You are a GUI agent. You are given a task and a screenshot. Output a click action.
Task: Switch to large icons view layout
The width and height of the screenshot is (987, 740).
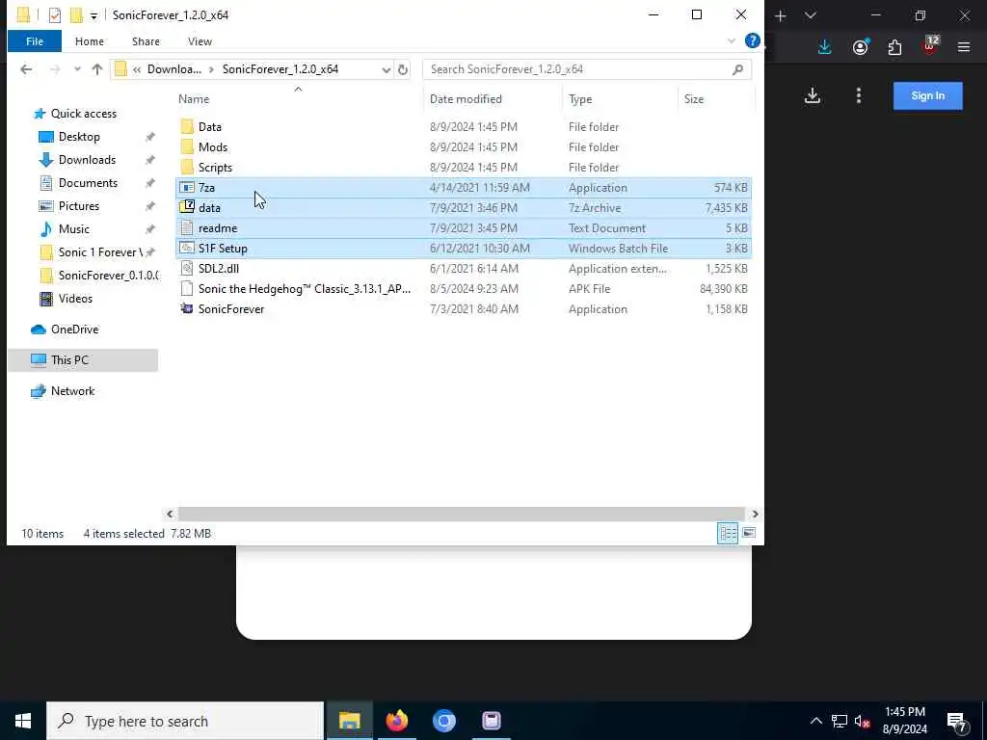(748, 533)
